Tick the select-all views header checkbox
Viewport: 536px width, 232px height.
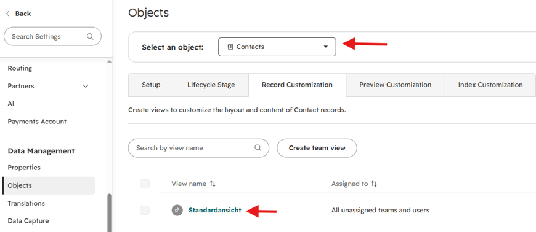(145, 184)
